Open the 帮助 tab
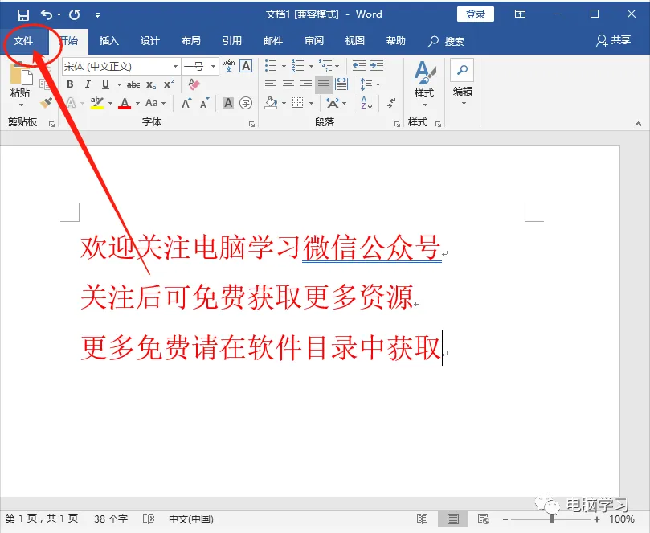Screen dimensions: 650x533 pyautogui.click(x=396, y=41)
